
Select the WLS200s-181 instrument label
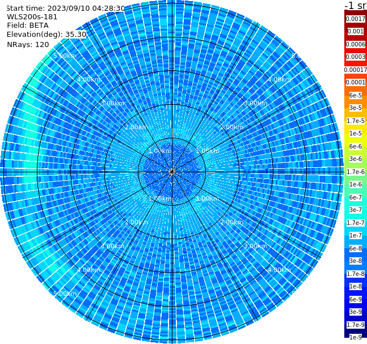tap(32, 17)
